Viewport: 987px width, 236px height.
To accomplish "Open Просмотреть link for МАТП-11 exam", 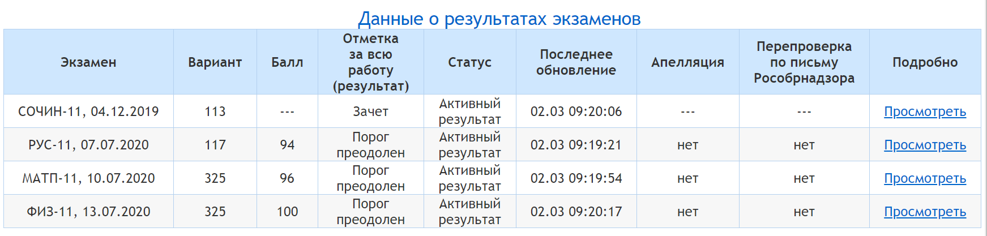I will click(x=925, y=178).
